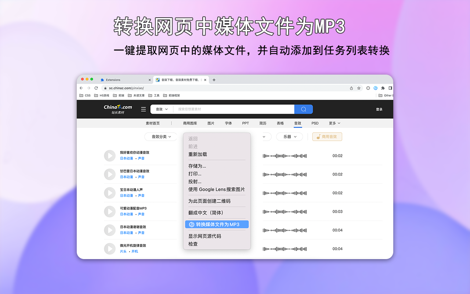Play the 甘巴雷日本动漫音效 sound
This screenshot has width=470, height=294.
(x=109, y=174)
